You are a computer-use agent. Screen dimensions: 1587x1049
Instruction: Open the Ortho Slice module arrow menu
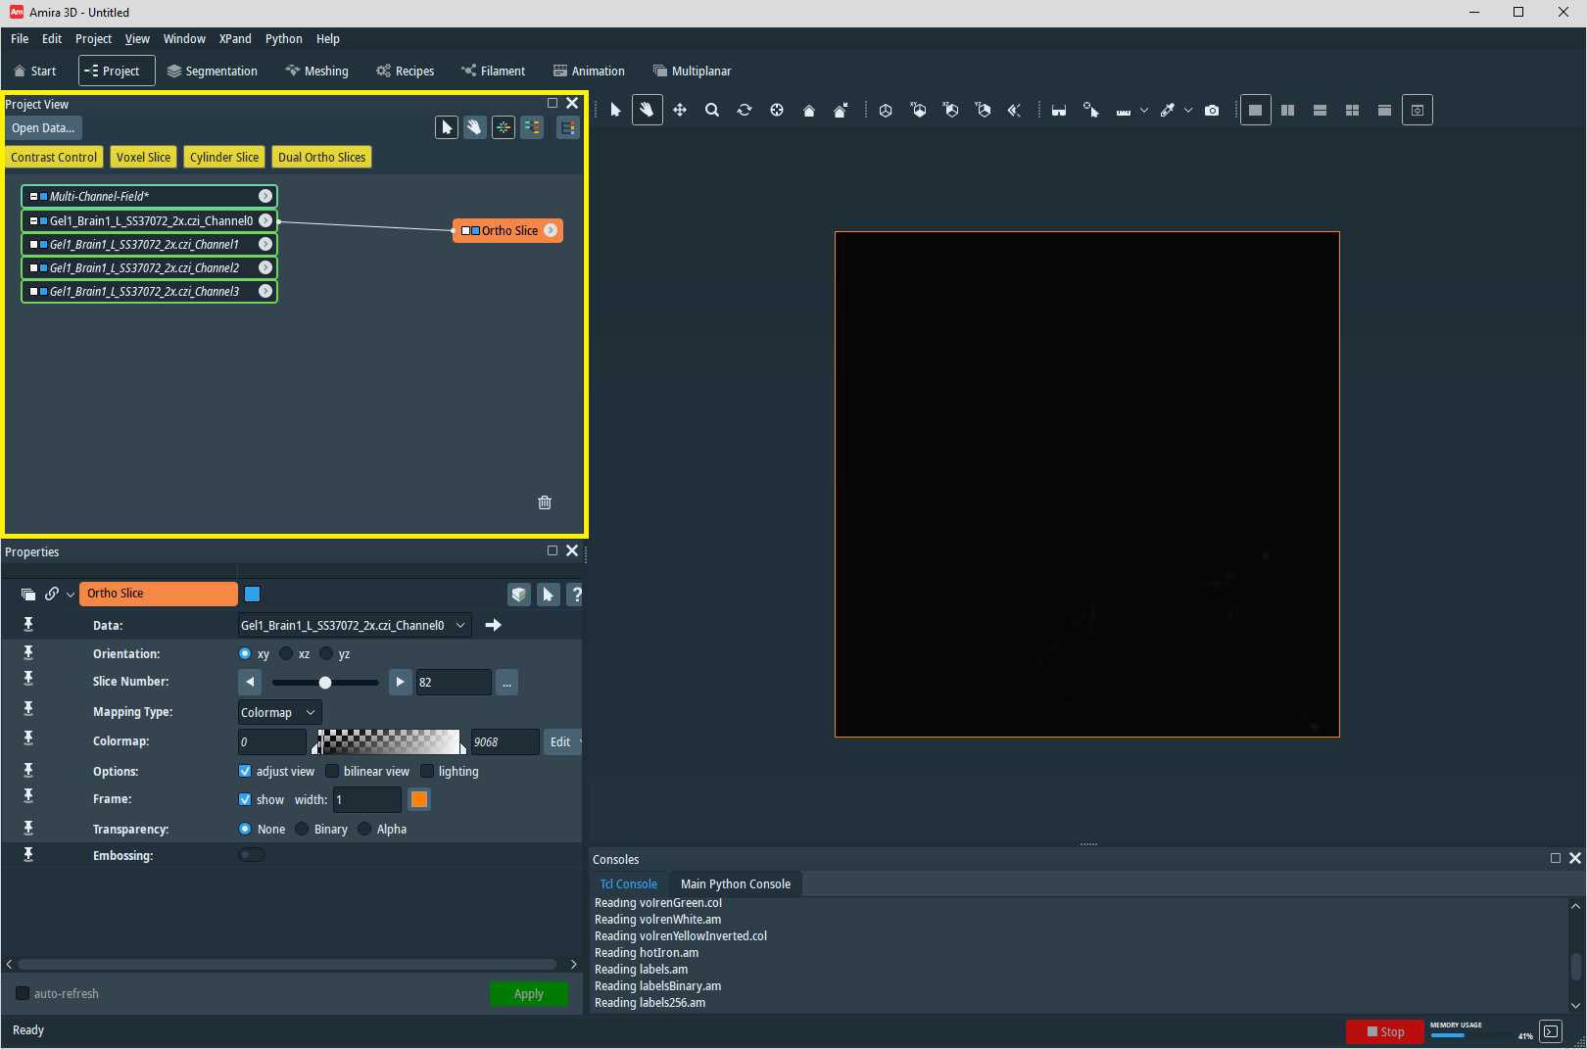[x=551, y=230]
